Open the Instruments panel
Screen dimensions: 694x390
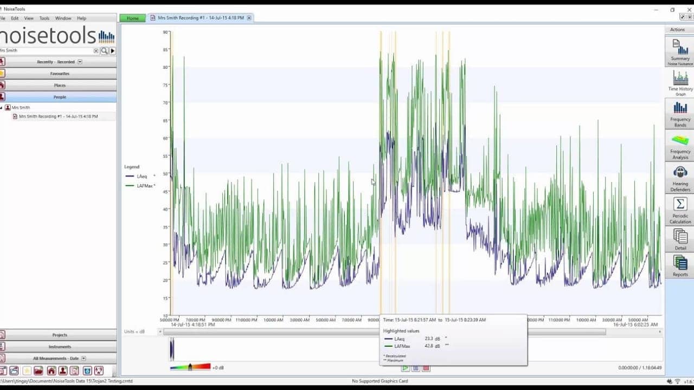click(x=59, y=347)
